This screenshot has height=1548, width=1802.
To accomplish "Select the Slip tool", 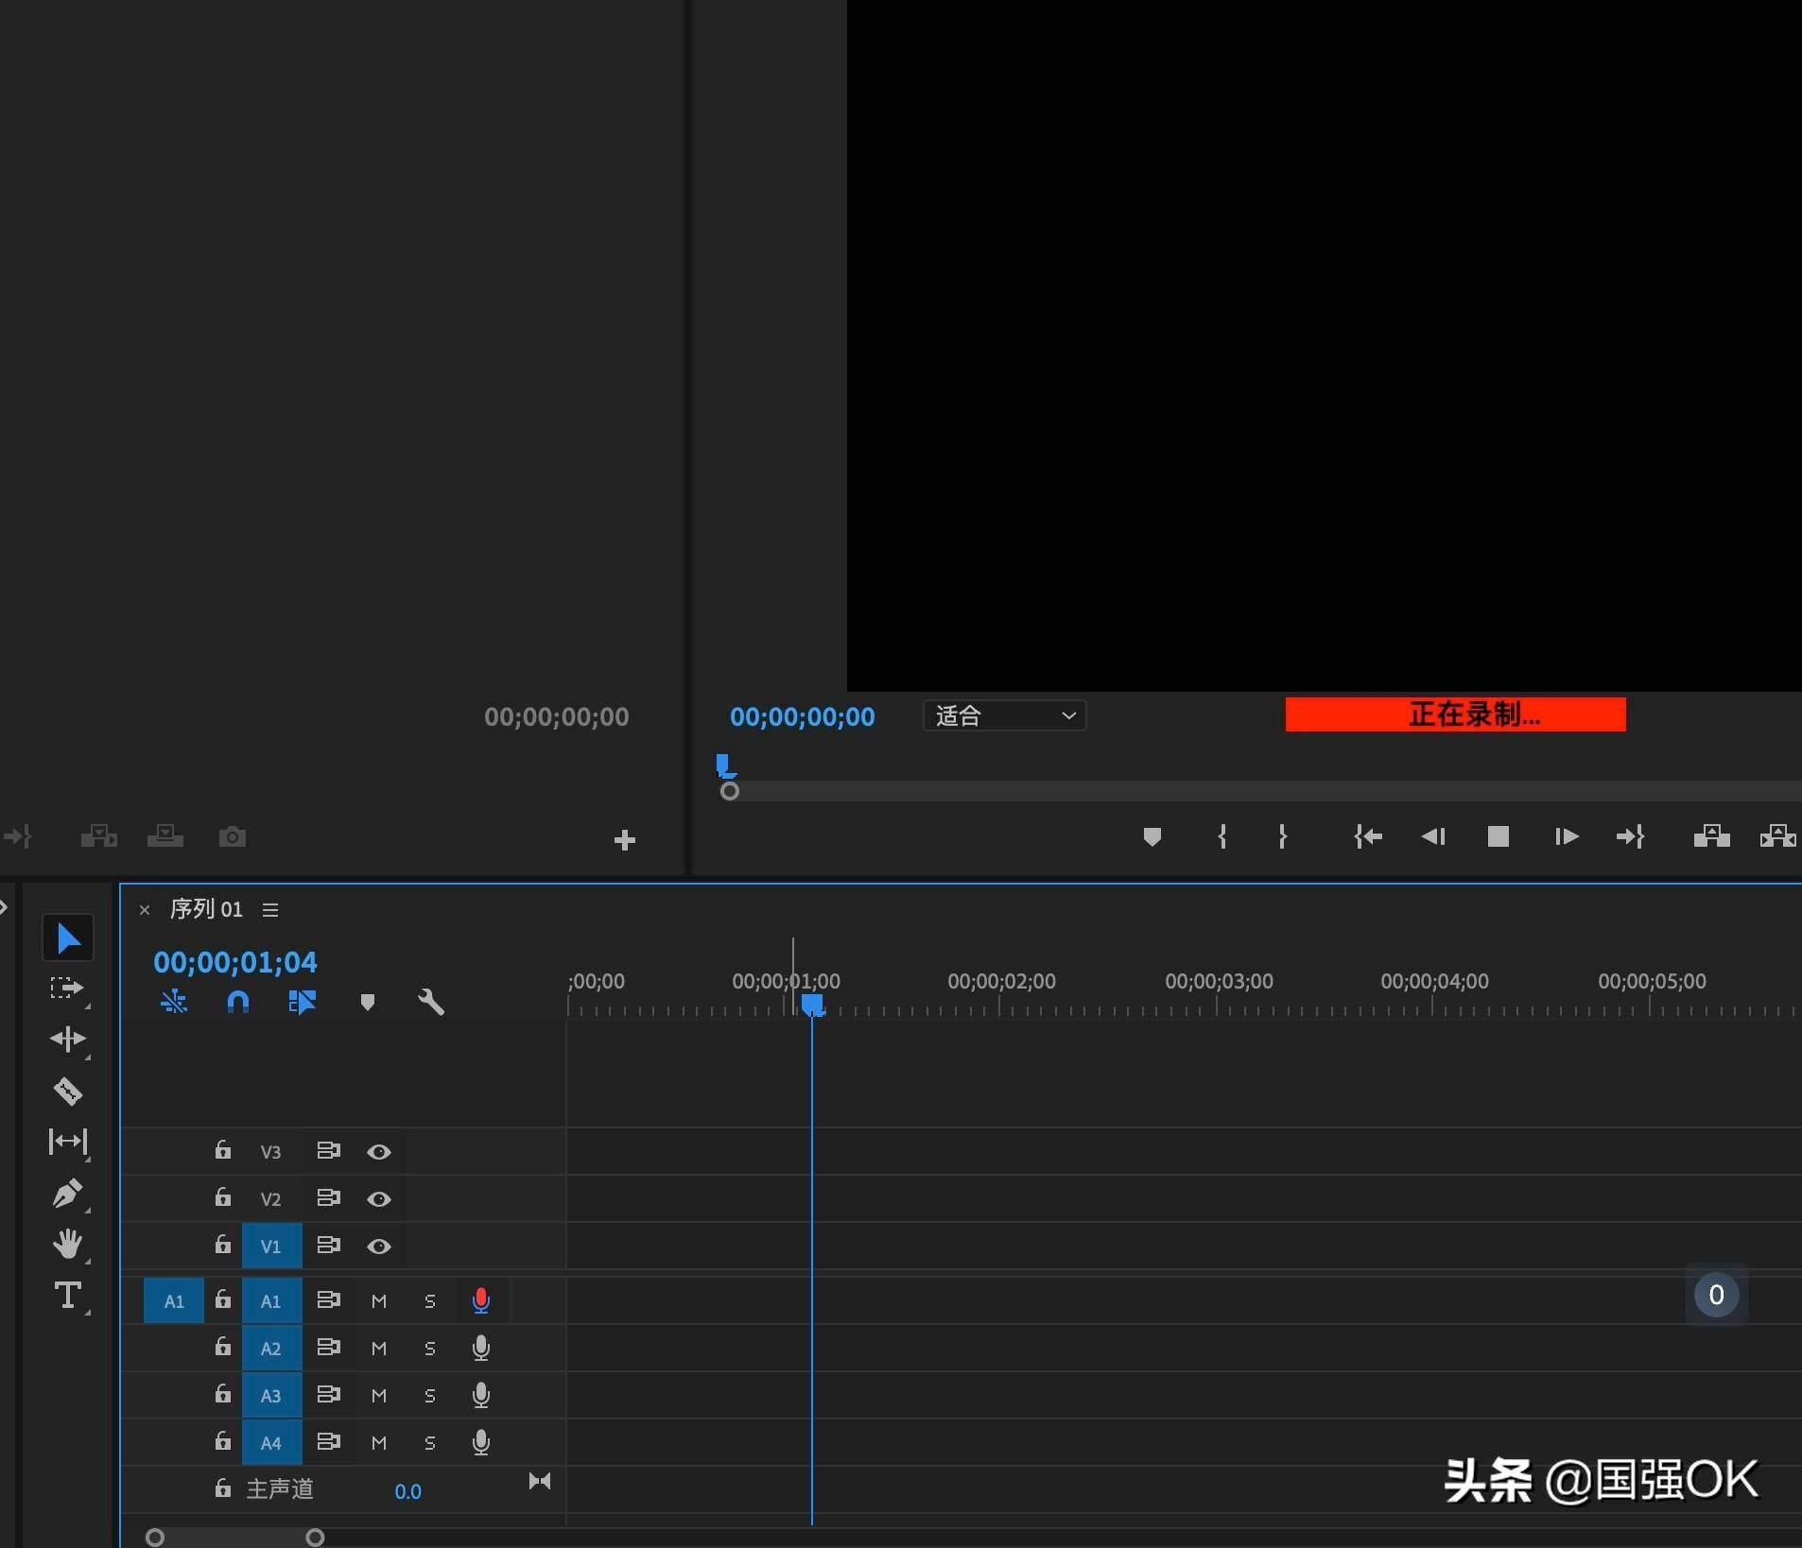I will click(x=67, y=1142).
